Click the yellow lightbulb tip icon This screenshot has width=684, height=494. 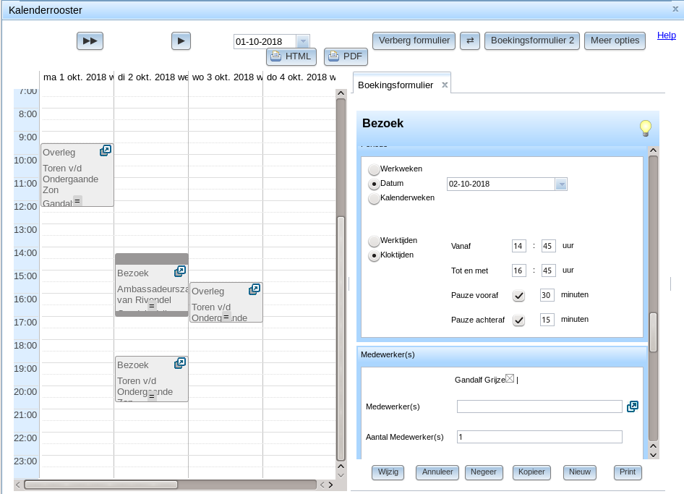coord(646,128)
